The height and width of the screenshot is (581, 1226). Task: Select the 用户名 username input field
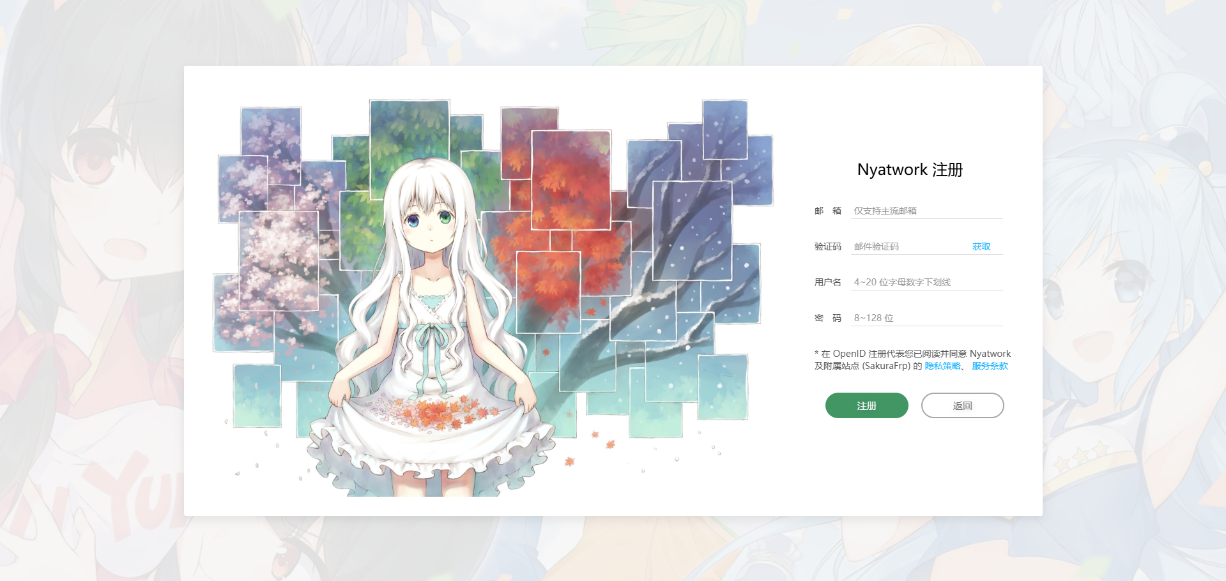(926, 282)
